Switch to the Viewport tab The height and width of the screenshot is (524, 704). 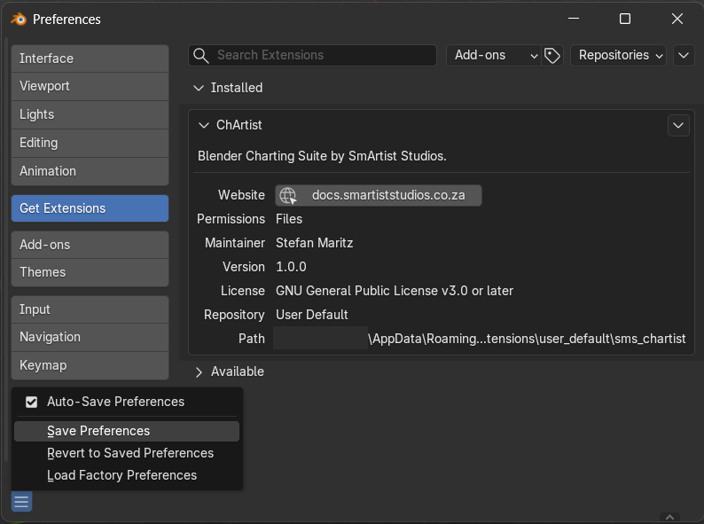(x=90, y=86)
